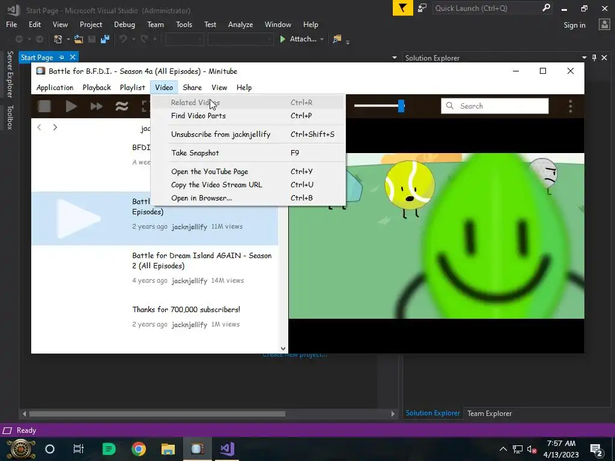615x461 pixels.
Task: Click Sign in link in Visual Studio
Action: (x=575, y=25)
